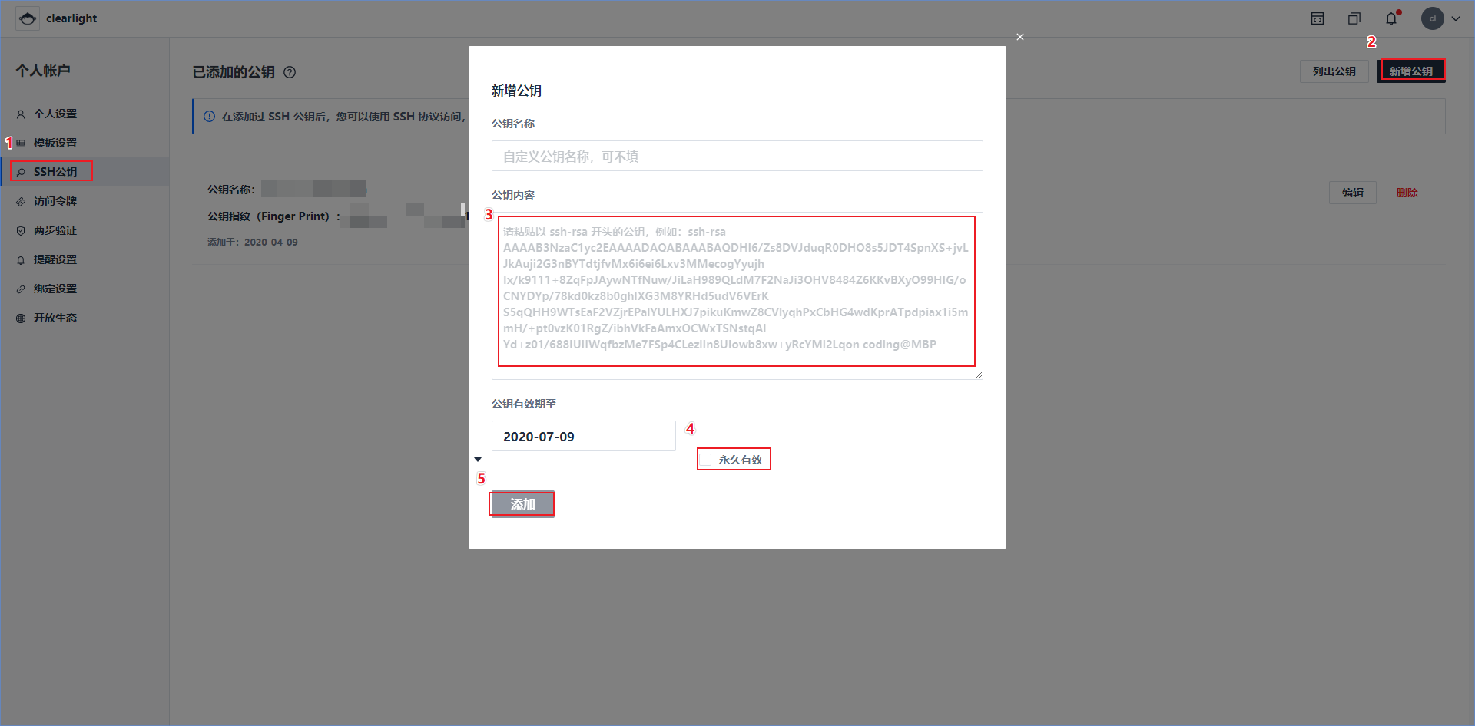Click the clearlight team name
The width and height of the screenshot is (1475, 726).
[71, 18]
